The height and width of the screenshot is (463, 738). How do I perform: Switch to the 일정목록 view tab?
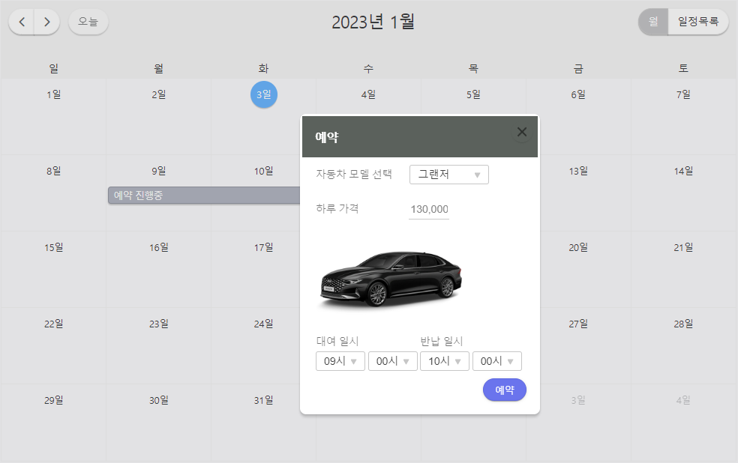pos(698,22)
